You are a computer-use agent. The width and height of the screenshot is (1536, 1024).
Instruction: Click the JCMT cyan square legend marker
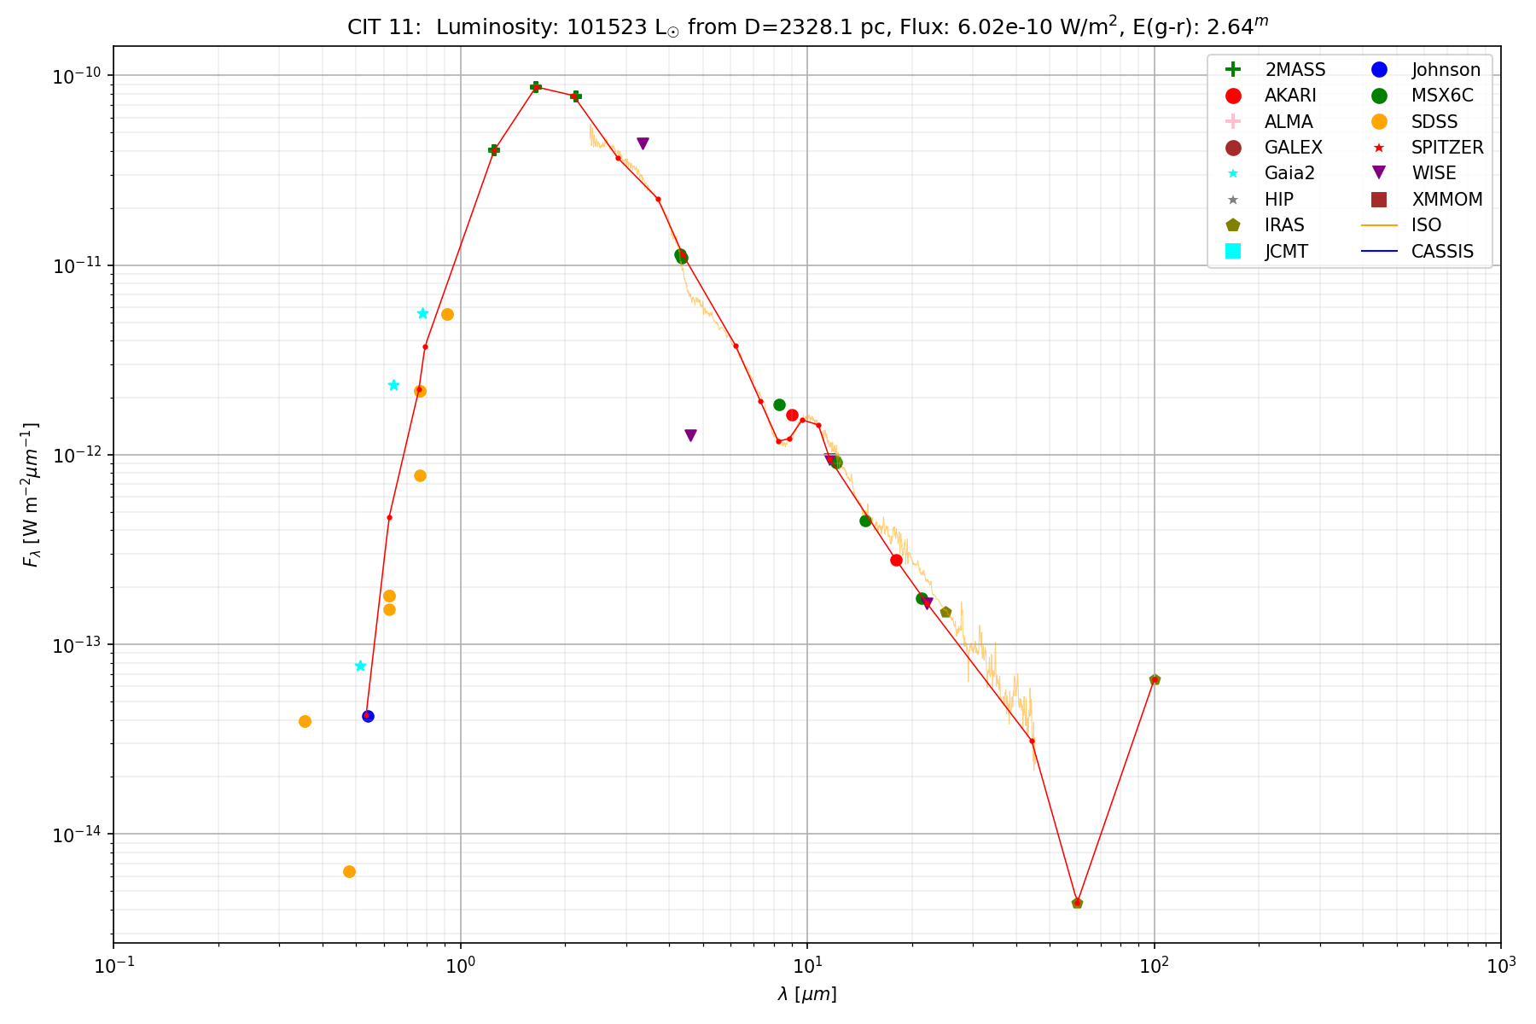pos(1232,251)
